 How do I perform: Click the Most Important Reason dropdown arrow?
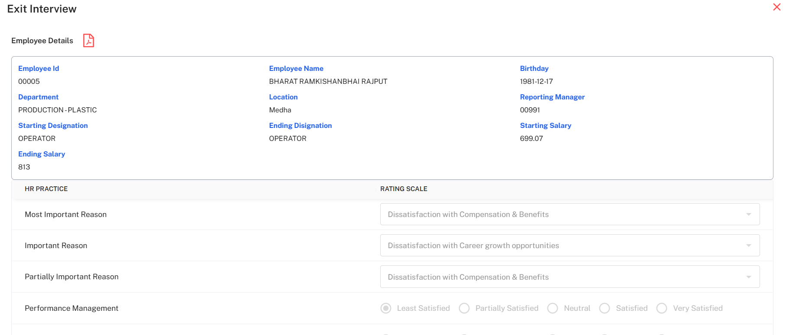(x=748, y=214)
